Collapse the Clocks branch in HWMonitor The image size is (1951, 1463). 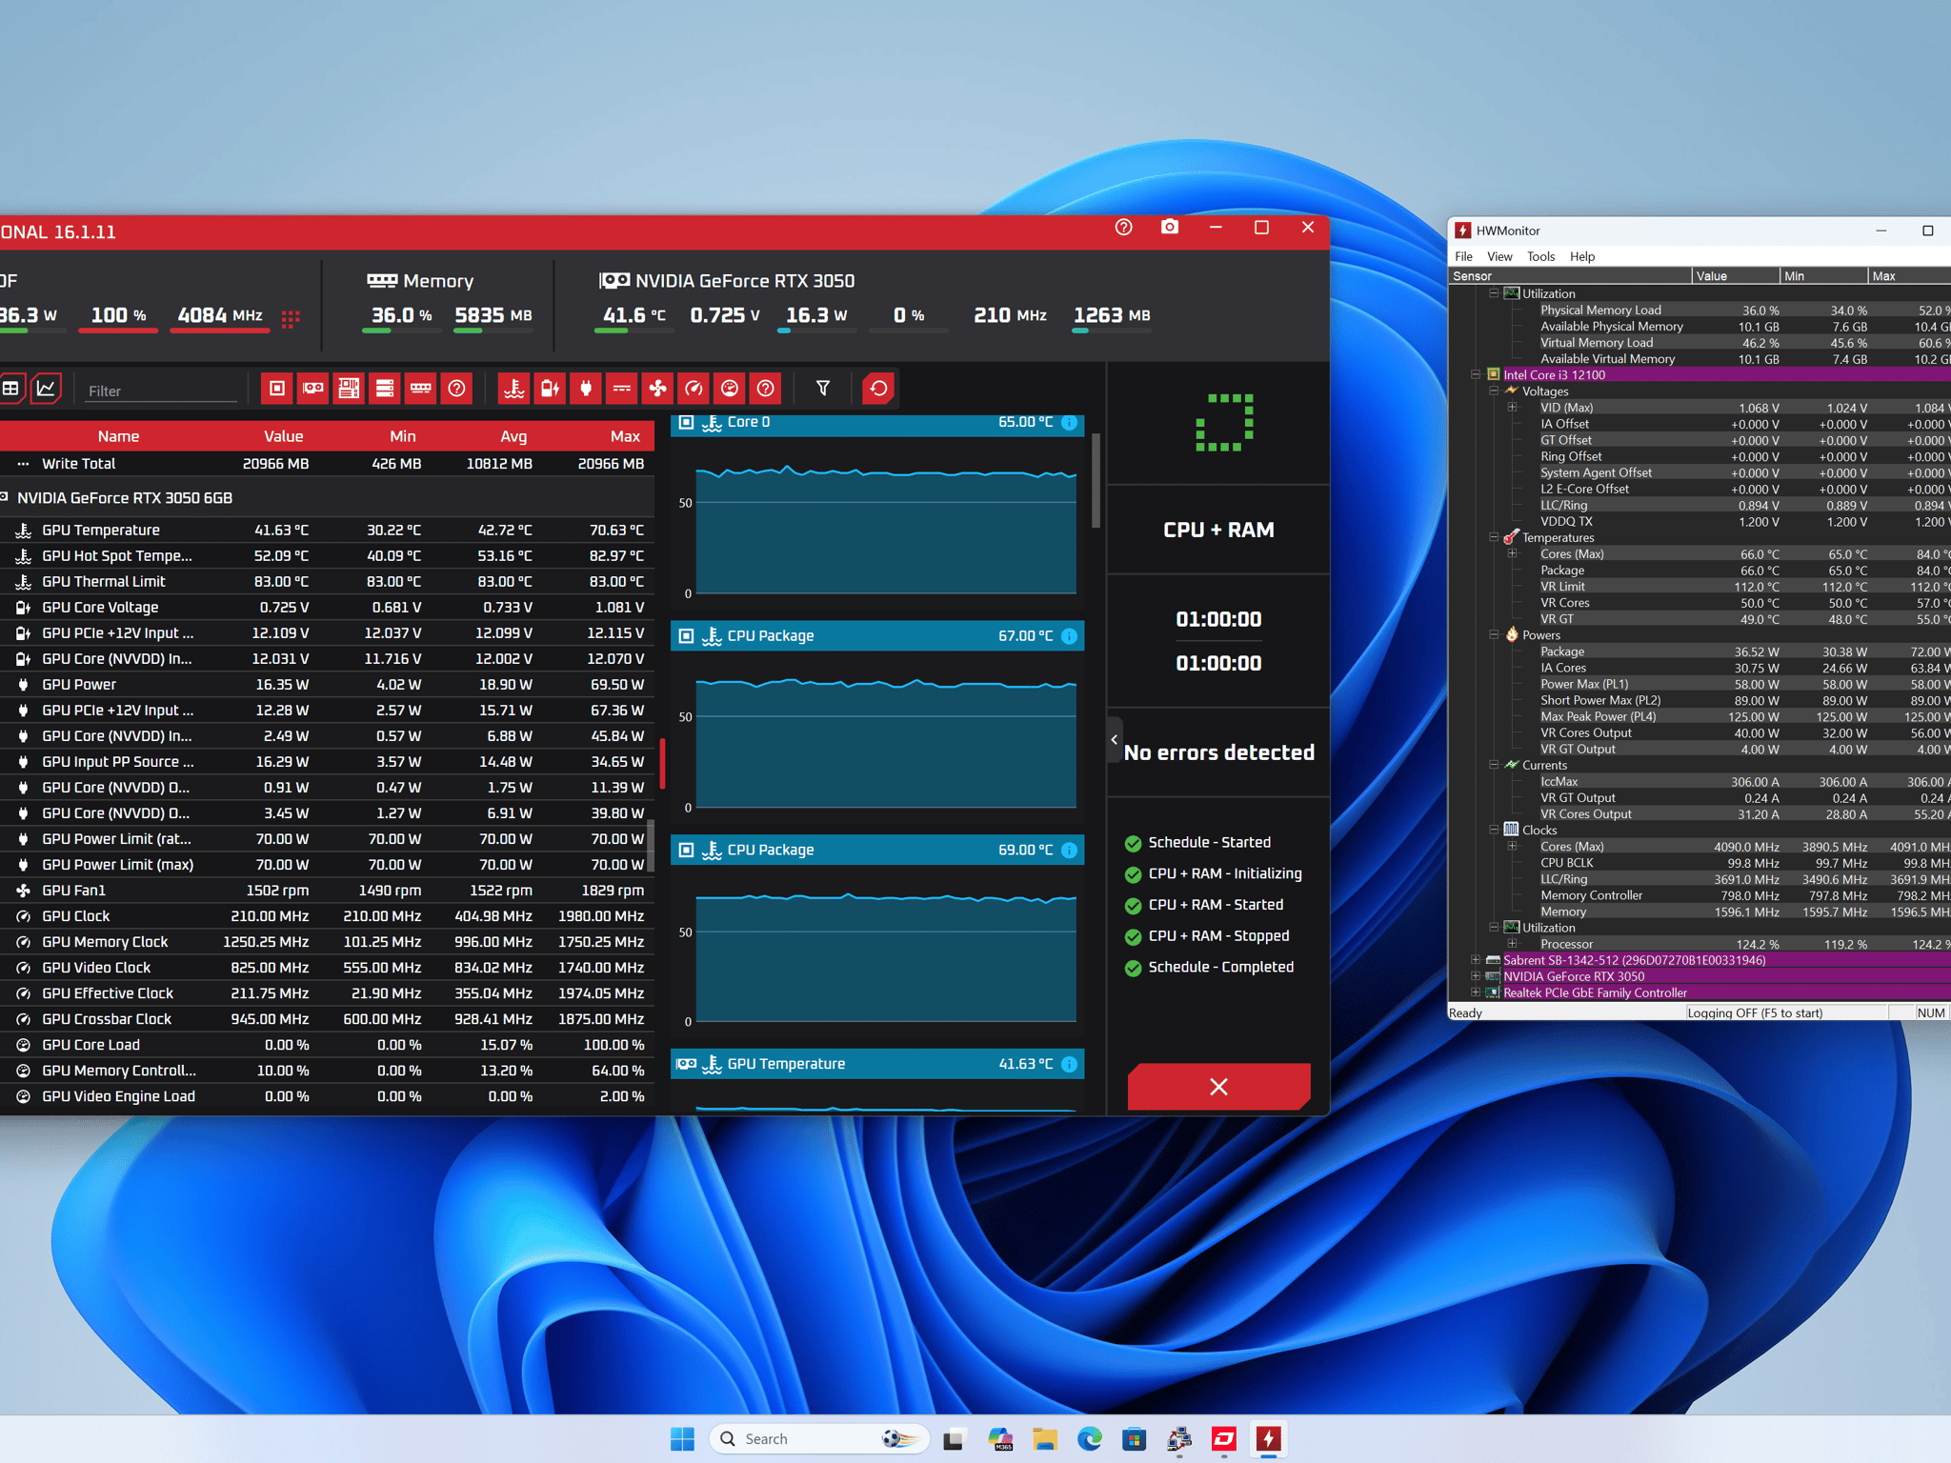(1494, 831)
